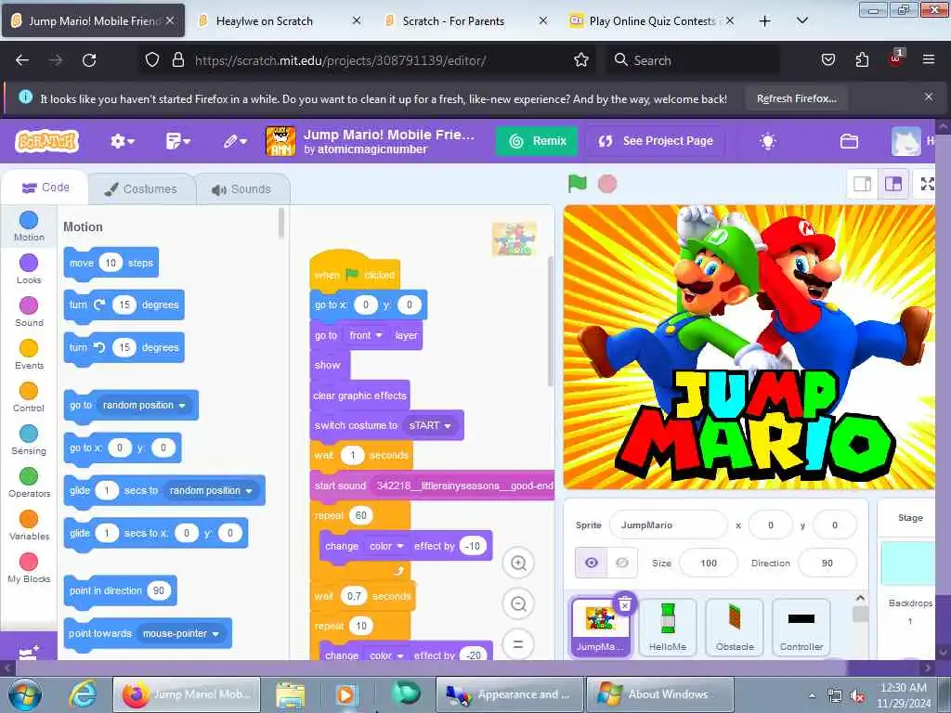Select the Controller sprite thumbnail

[801, 627]
